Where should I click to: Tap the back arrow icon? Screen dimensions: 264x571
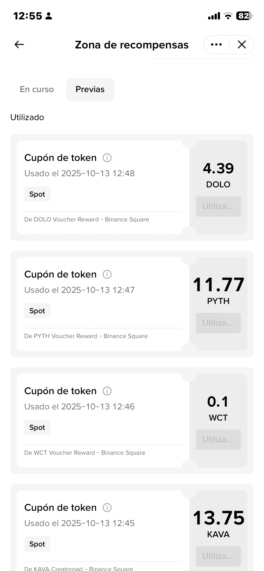19,45
